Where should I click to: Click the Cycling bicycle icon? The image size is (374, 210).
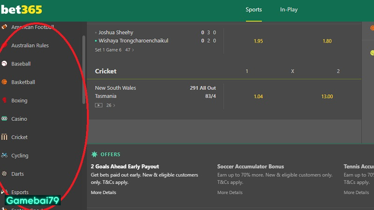point(4,155)
